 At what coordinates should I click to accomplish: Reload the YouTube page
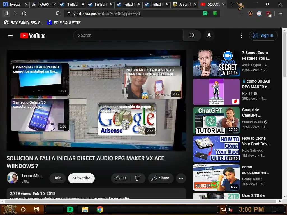(24, 13)
